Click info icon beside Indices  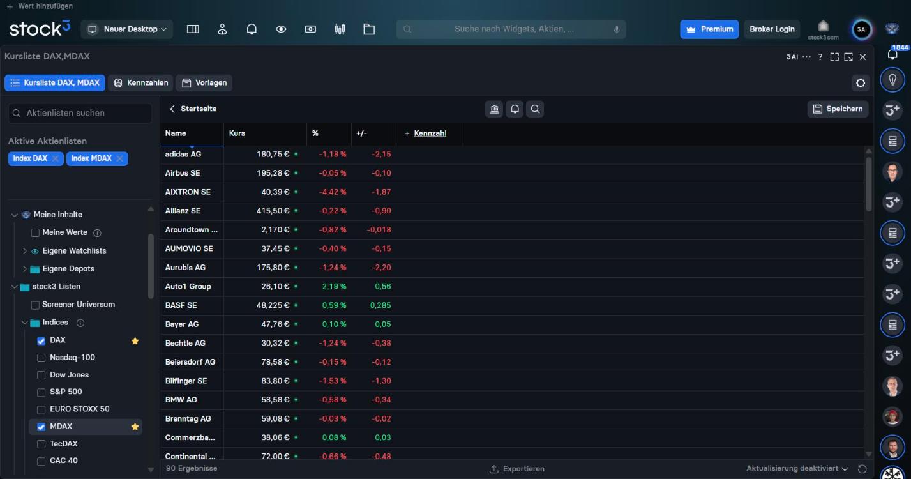click(80, 323)
